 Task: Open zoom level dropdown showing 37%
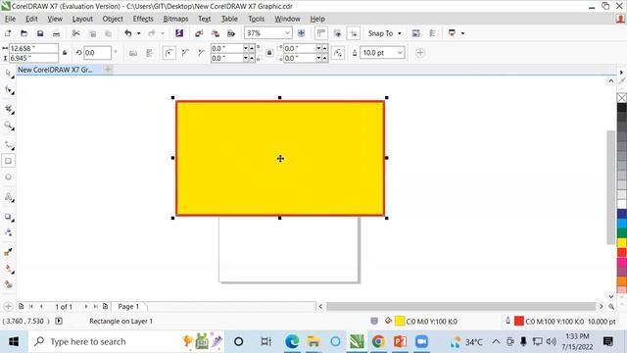[x=287, y=33]
